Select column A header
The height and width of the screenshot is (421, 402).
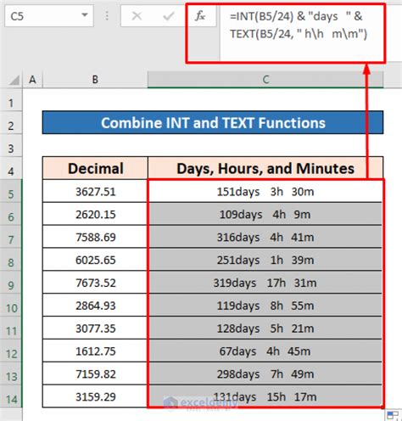(x=32, y=80)
